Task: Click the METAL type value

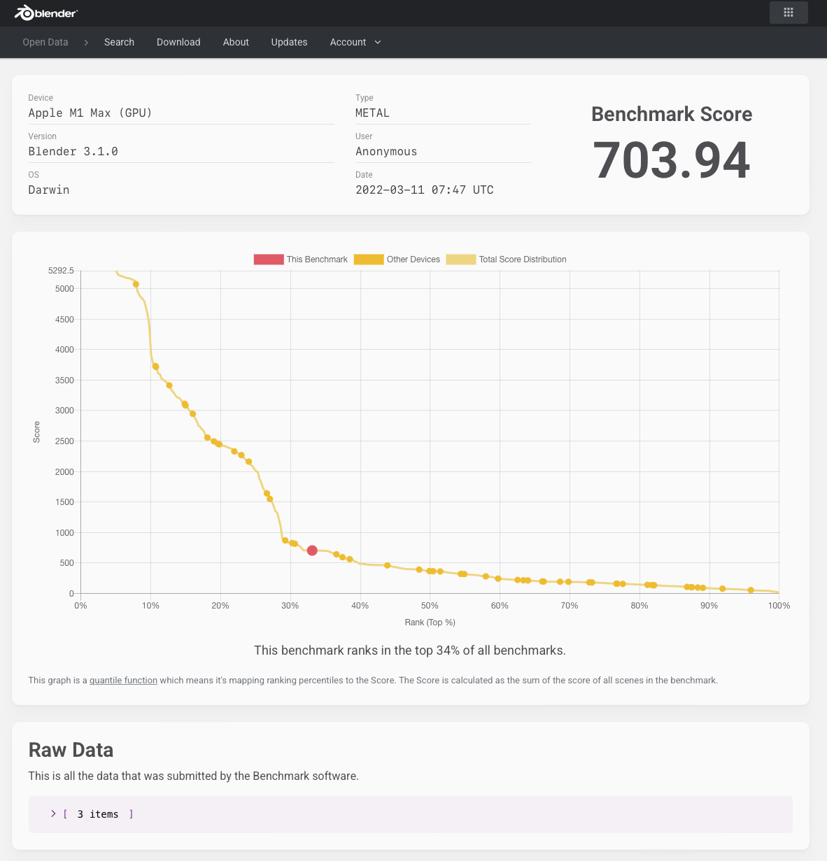Action: tap(372, 113)
